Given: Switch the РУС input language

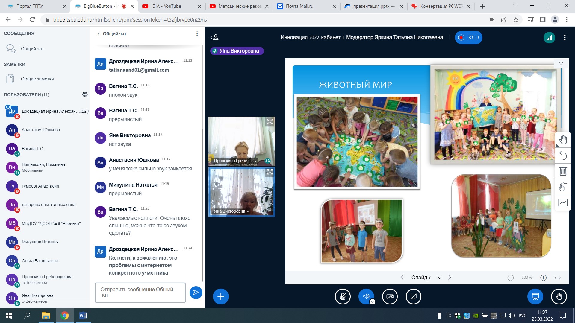Looking at the screenshot, I should tap(523, 316).
